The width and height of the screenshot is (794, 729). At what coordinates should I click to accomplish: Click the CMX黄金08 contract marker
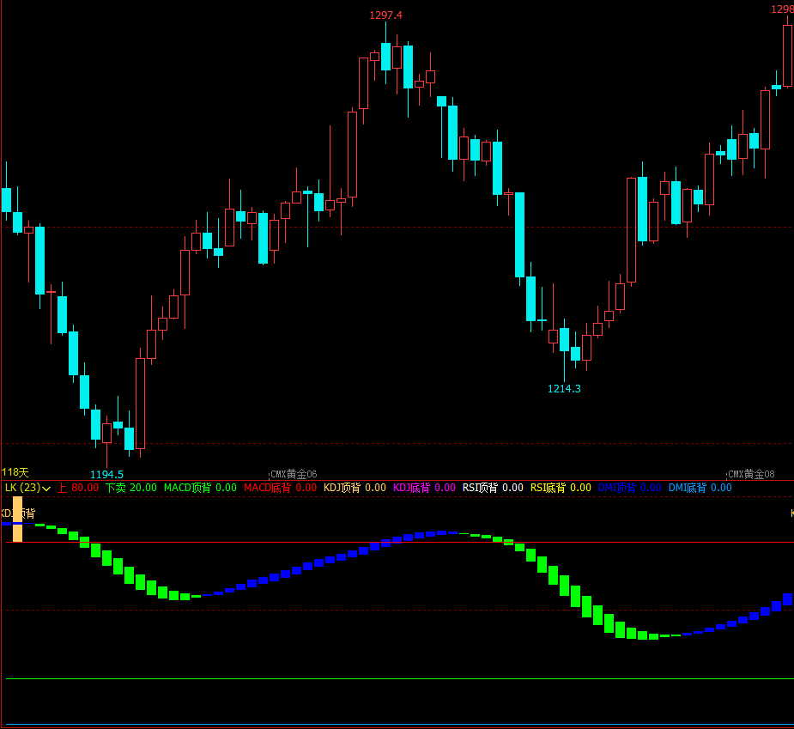[x=751, y=474]
